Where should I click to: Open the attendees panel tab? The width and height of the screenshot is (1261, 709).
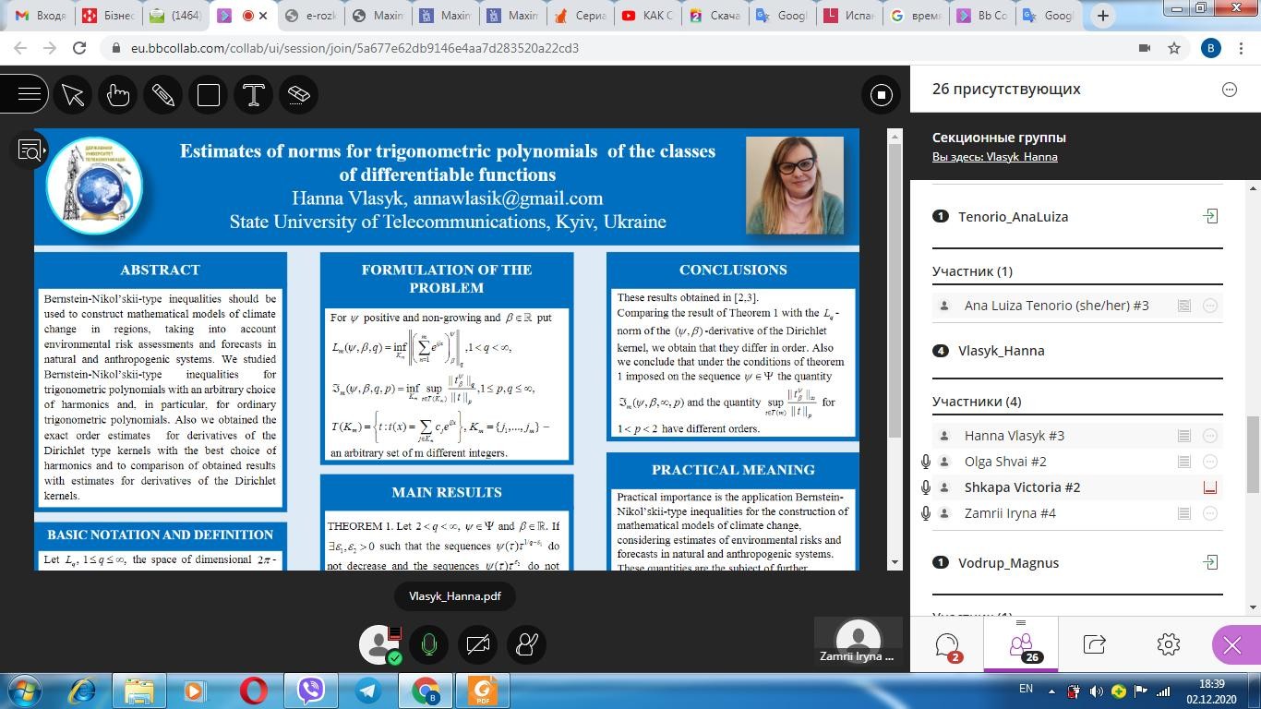[x=1021, y=645]
